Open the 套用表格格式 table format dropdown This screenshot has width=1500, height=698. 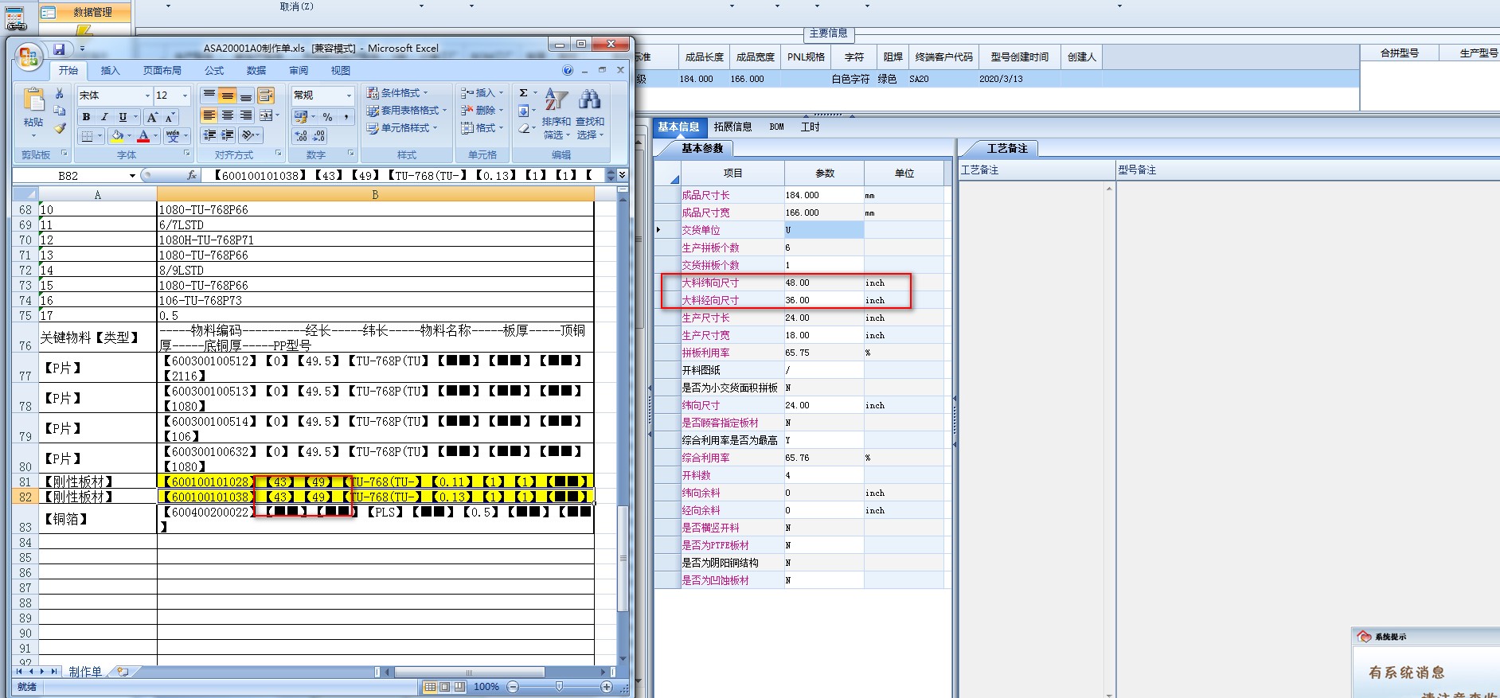(407, 111)
